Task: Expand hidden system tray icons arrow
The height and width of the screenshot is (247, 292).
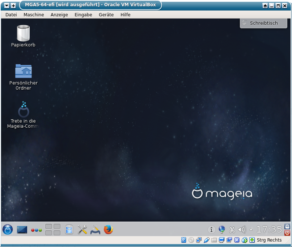Action: [x=251, y=230]
